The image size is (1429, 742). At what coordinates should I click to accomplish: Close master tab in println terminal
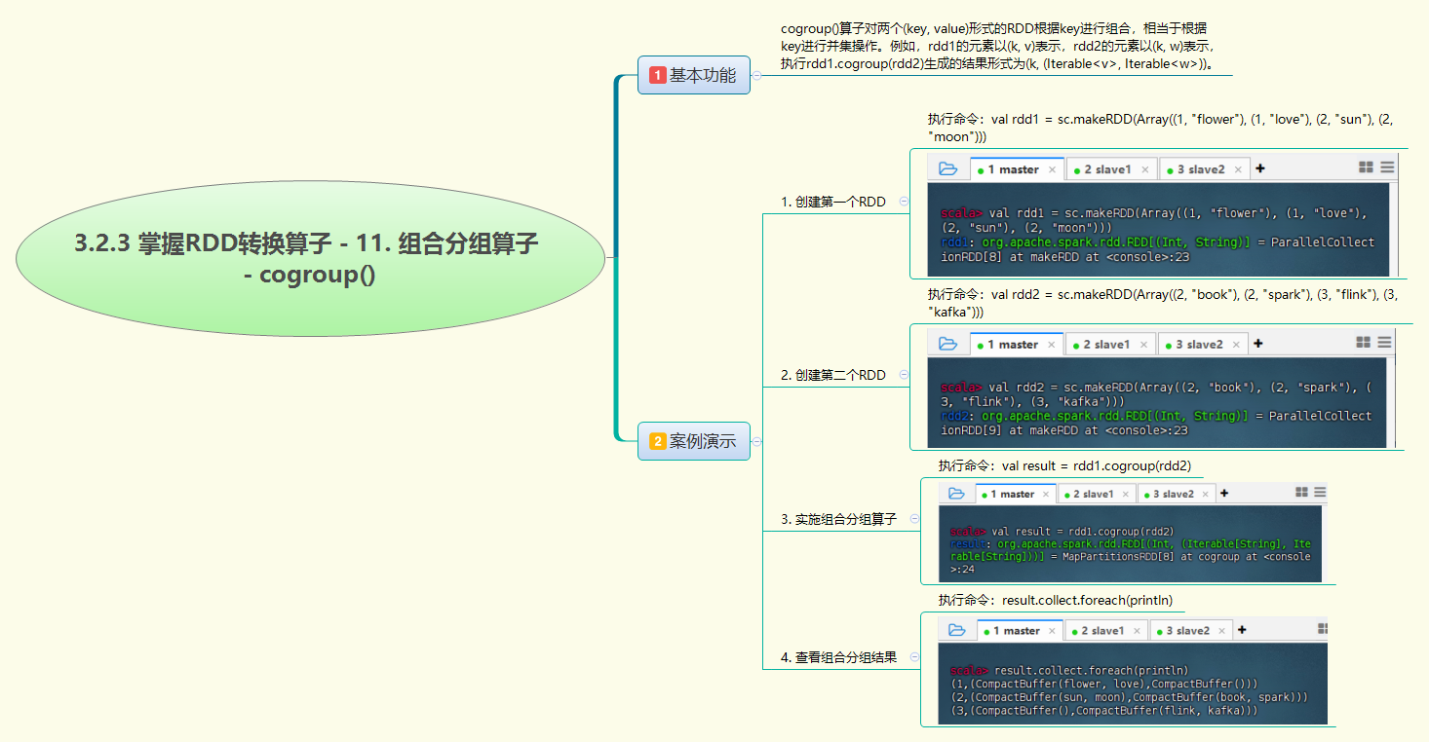point(1052,631)
